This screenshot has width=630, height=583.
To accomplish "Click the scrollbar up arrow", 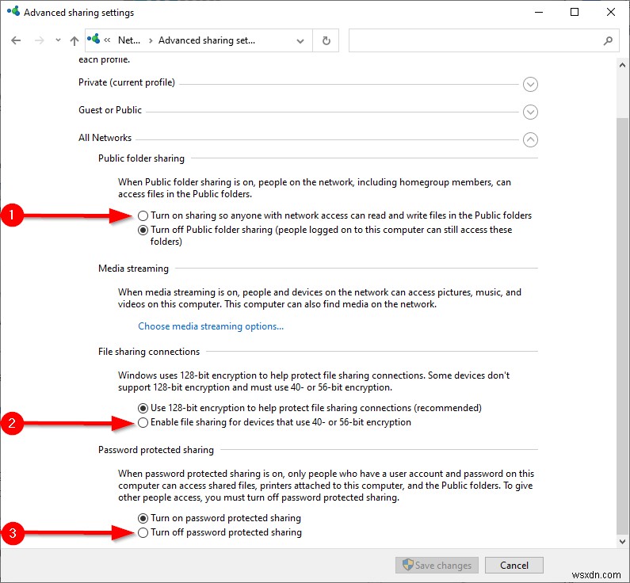I will click(622, 65).
